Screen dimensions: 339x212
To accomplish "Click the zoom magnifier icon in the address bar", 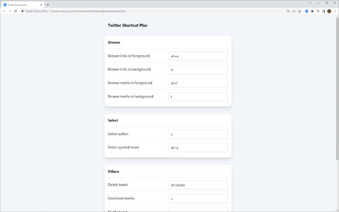I will click(x=288, y=11).
